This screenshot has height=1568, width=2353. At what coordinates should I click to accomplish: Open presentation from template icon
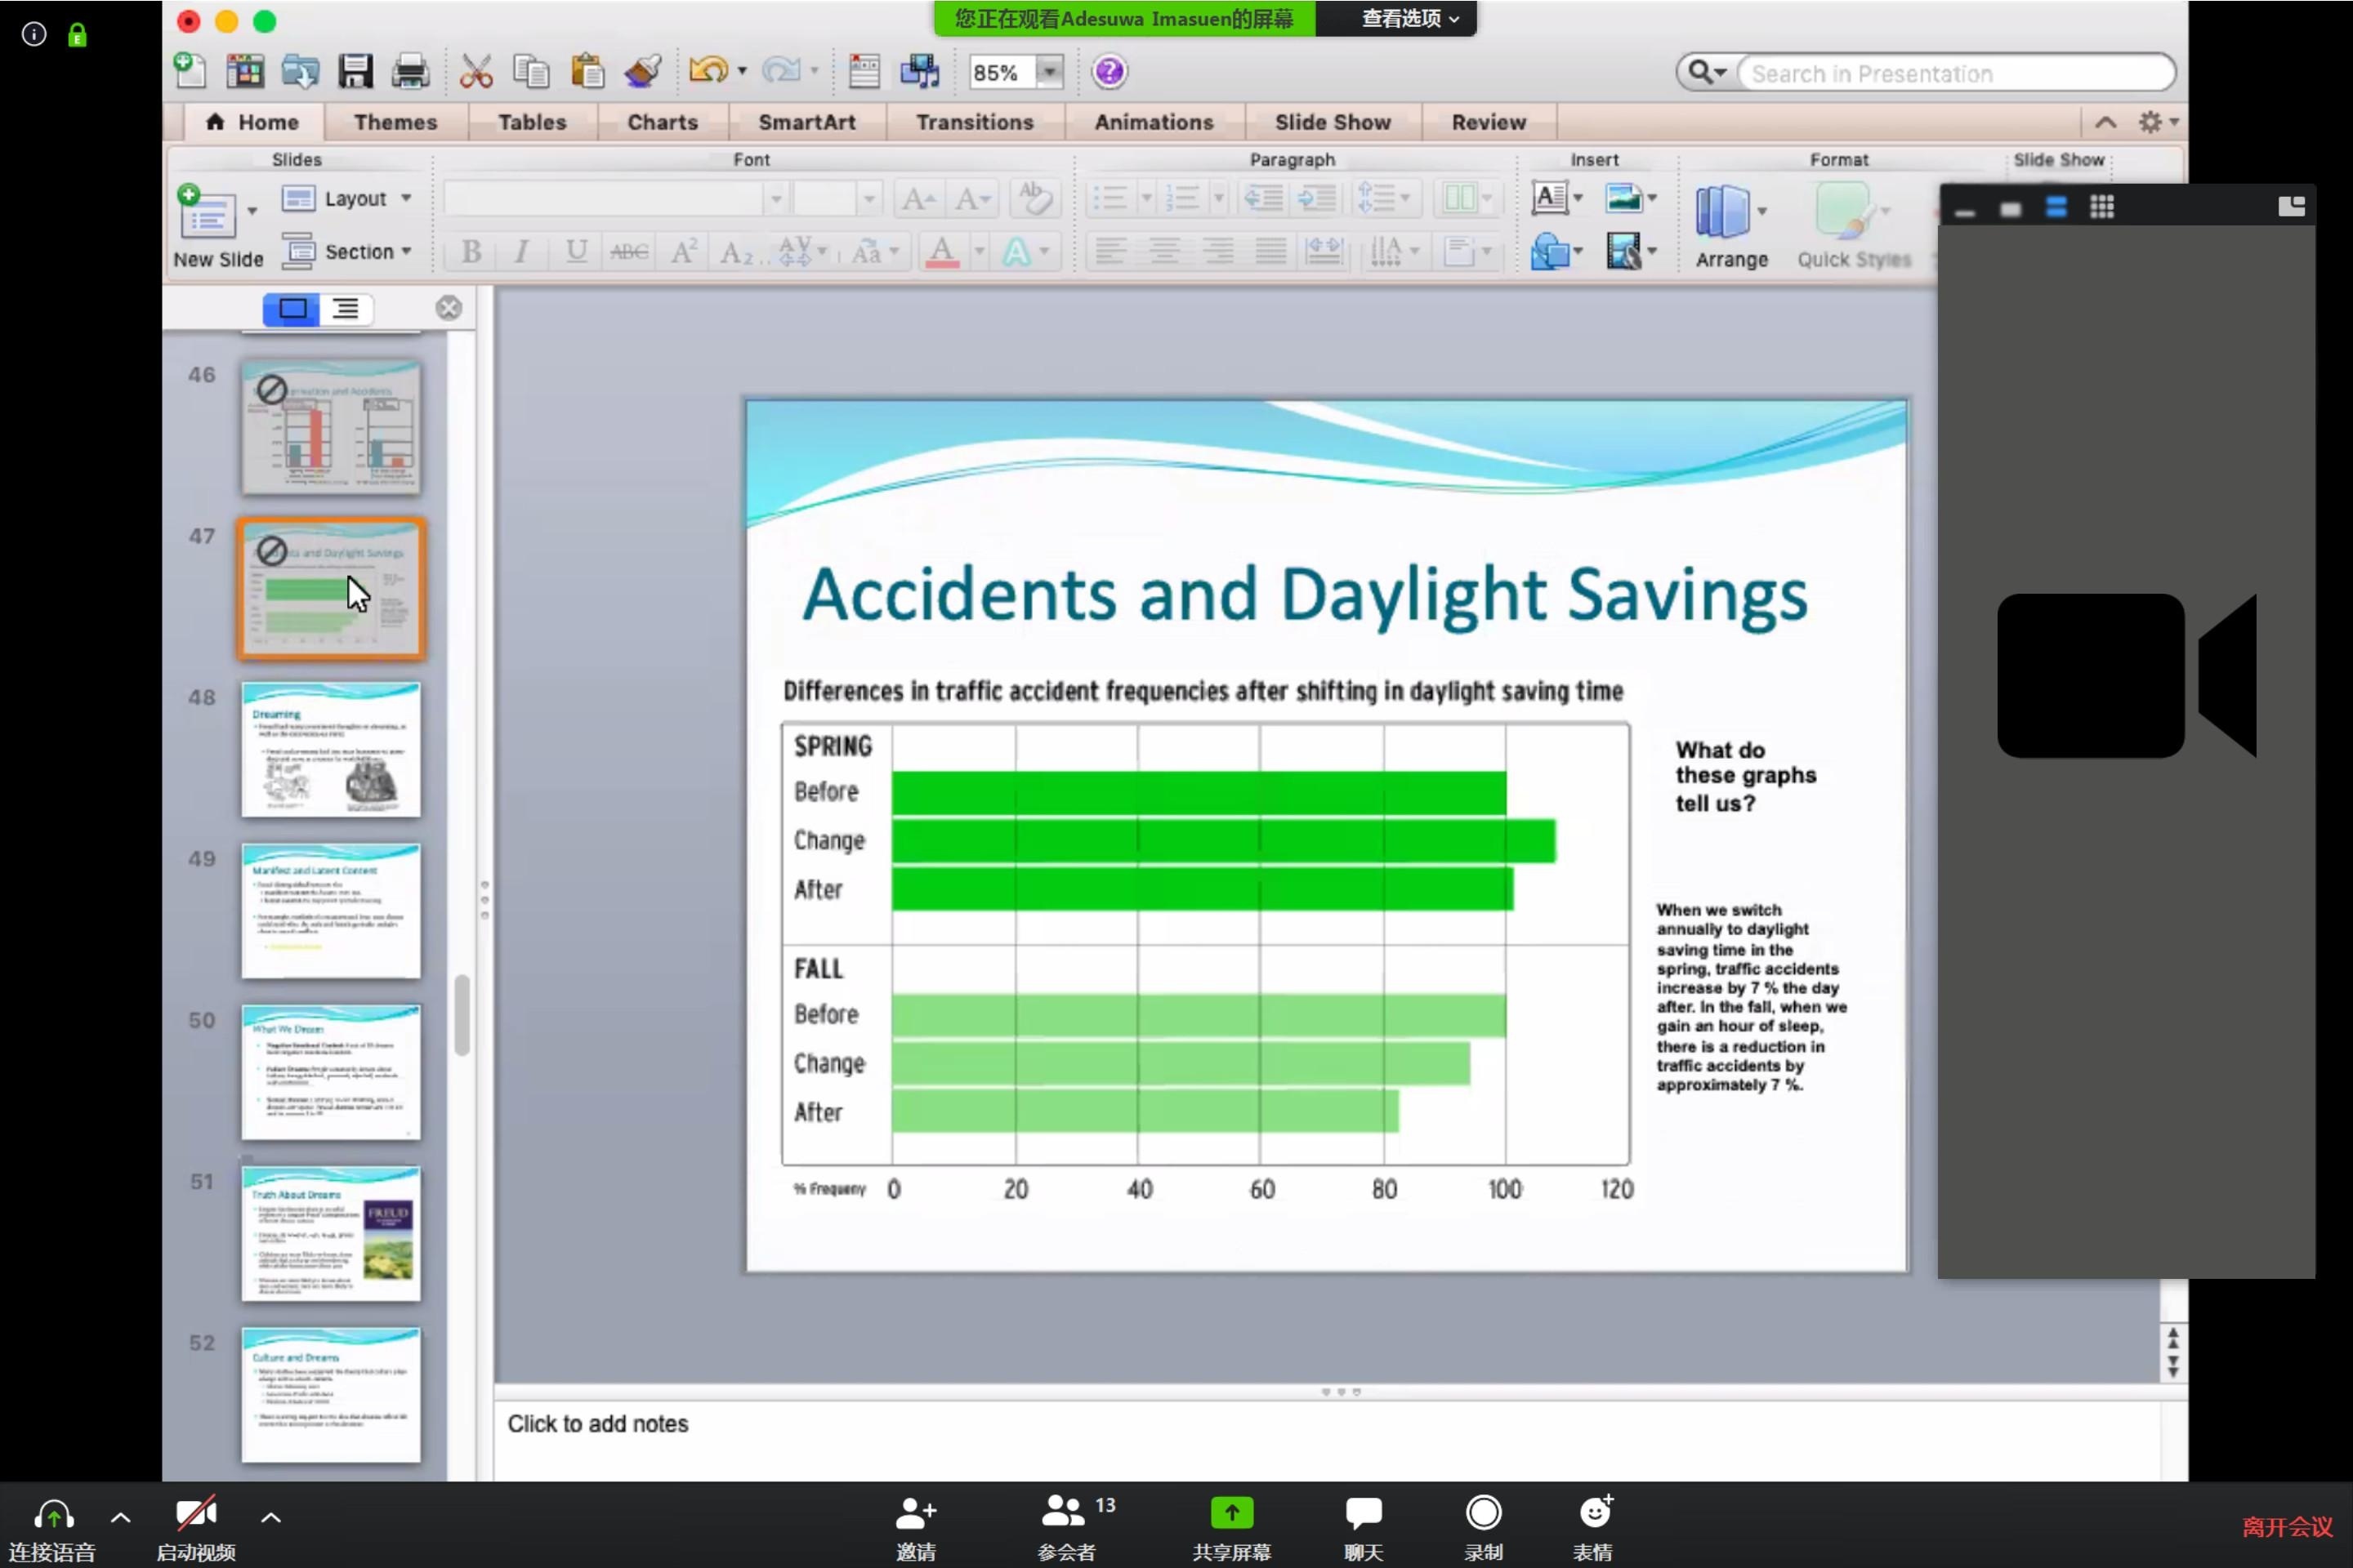click(245, 71)
